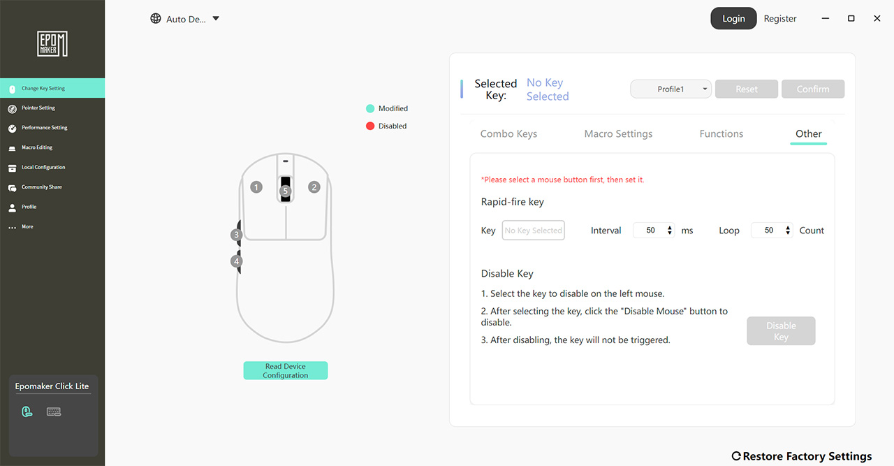Click the Register link
Screen dimensions: 894x466
780,19
